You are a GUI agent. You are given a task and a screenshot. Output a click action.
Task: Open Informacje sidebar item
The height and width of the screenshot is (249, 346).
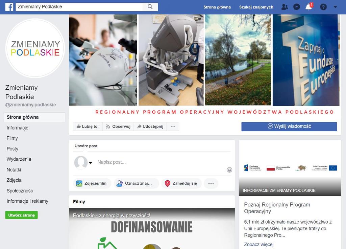(18, 128)
